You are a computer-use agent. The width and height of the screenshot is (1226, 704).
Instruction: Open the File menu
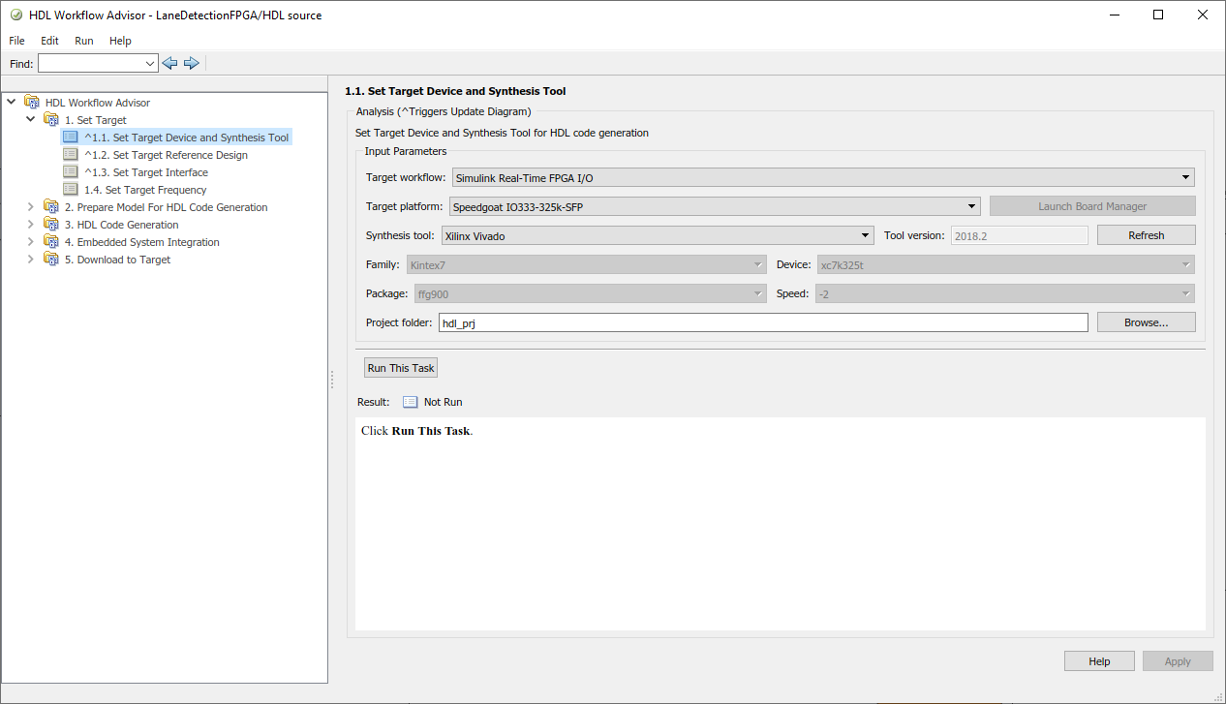point(16,41)
